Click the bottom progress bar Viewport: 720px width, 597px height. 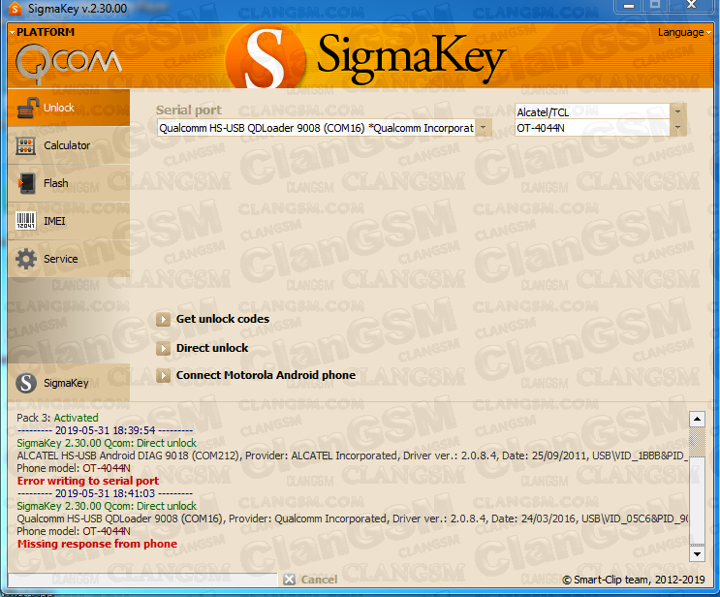click(142, 580)
